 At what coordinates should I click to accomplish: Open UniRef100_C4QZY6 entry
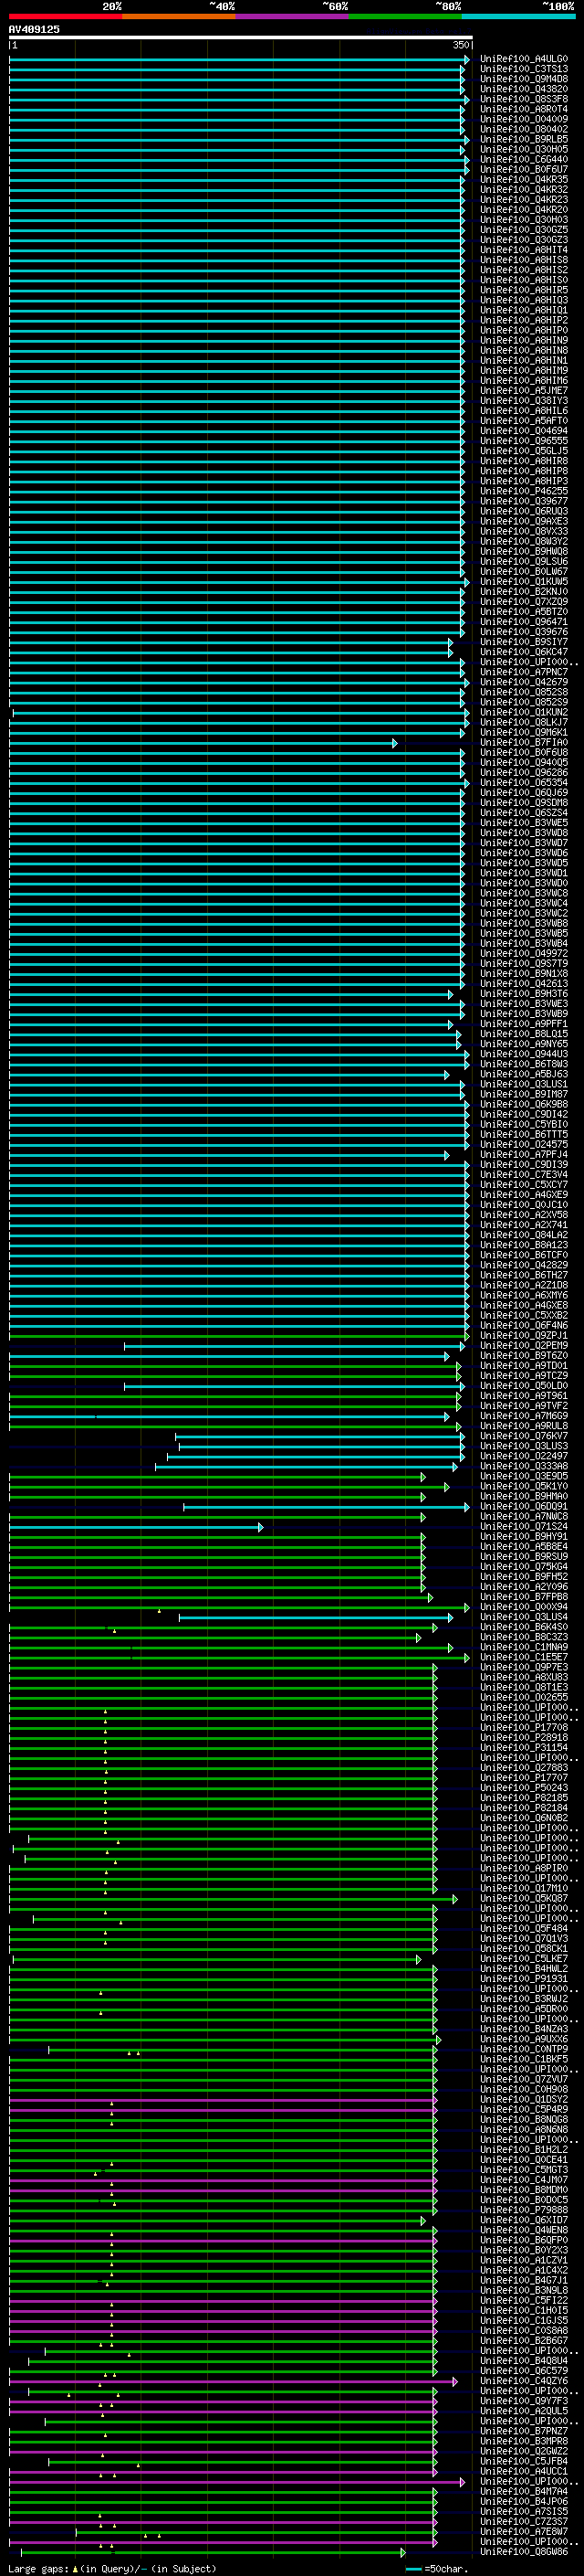pos(524,2381)
